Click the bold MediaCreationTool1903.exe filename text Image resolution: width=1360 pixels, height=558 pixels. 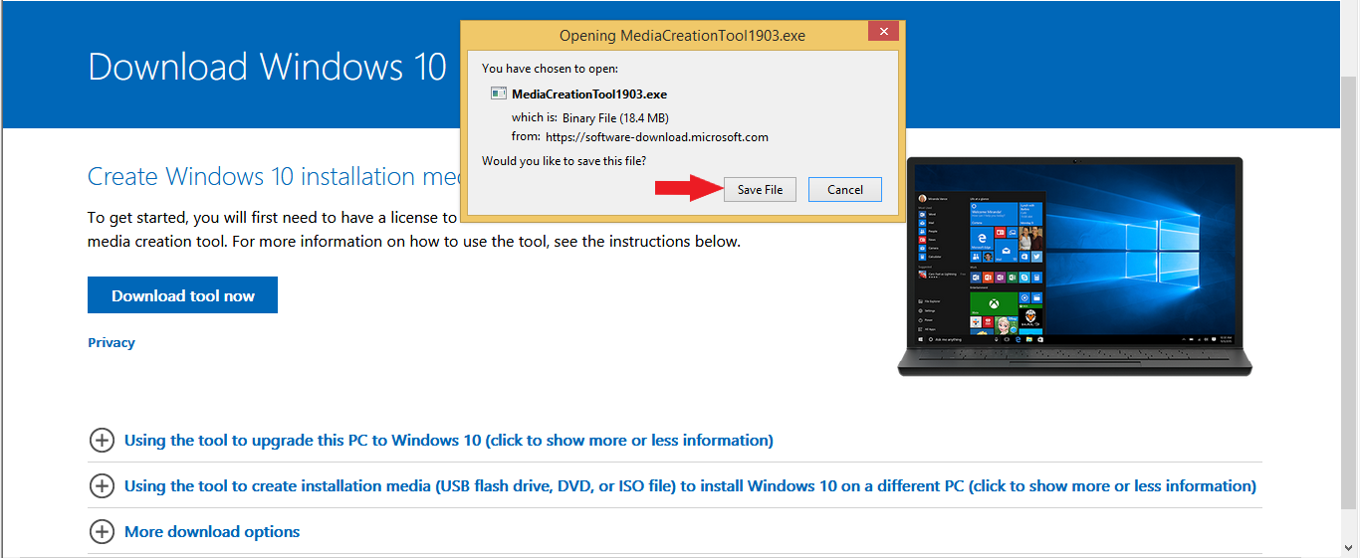coord(589,94)
